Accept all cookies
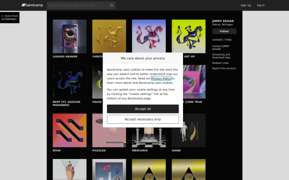Screen dimensions: 289x180 [x=143, y=109]
